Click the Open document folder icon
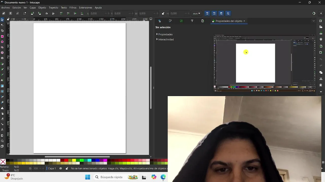Image resolution: width=325 pixels, height=182 pixels. [x=321, y=27]
